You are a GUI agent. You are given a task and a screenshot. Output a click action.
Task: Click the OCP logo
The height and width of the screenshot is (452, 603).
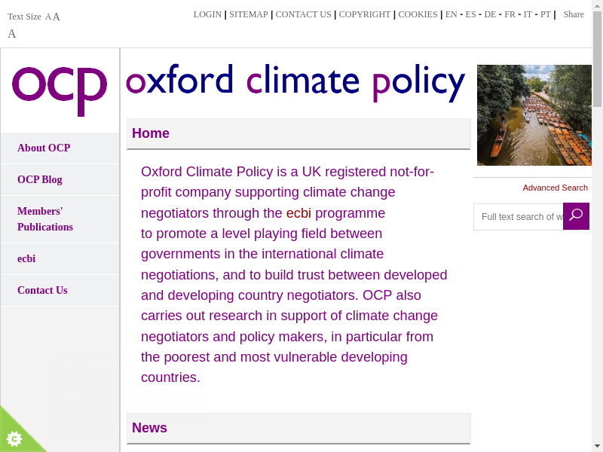click(x=60, y=90)
